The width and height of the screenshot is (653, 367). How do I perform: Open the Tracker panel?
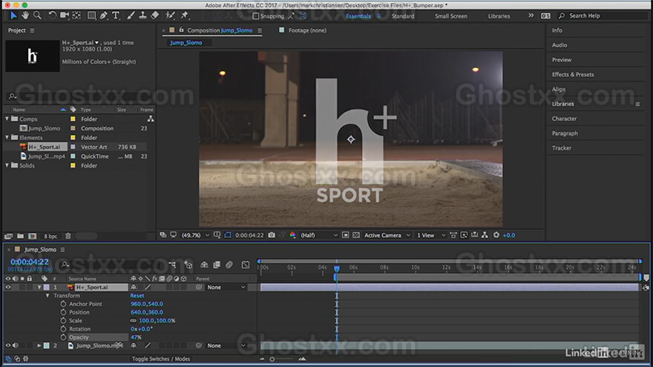[562, 148]
